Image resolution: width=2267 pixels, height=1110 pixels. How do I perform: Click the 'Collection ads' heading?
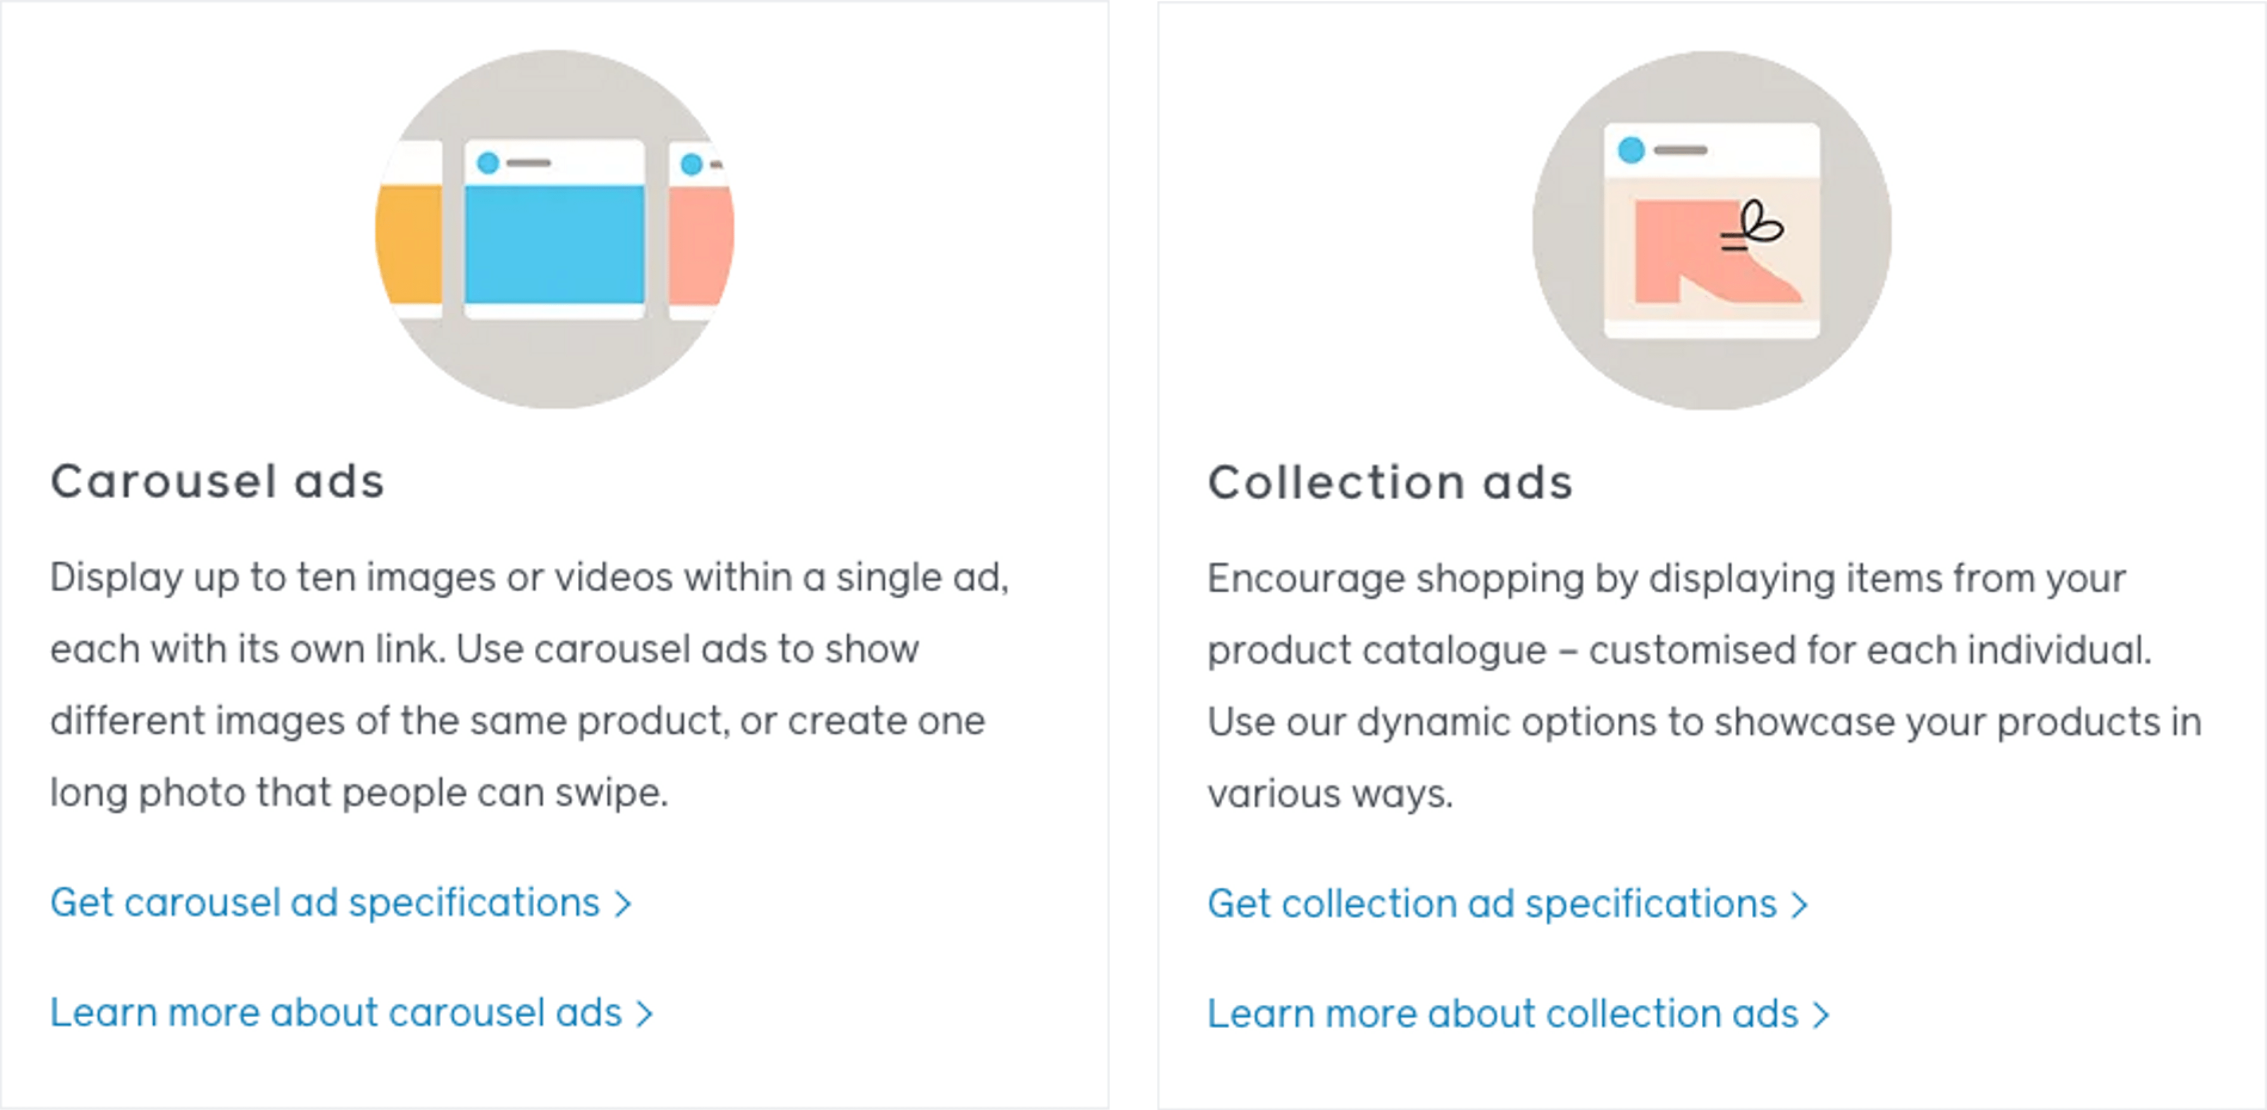click(x=1390, y=483)
